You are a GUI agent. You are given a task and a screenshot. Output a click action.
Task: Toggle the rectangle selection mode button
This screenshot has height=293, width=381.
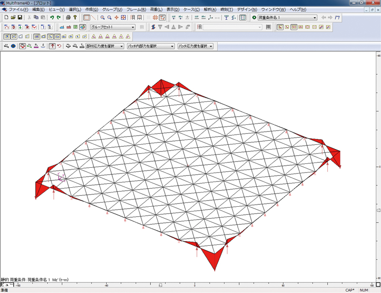(87, 18)
